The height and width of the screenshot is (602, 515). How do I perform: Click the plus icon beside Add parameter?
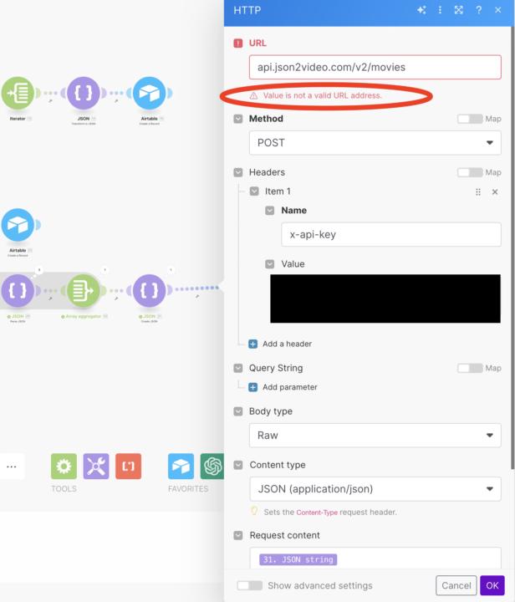[x=252, y=387]
